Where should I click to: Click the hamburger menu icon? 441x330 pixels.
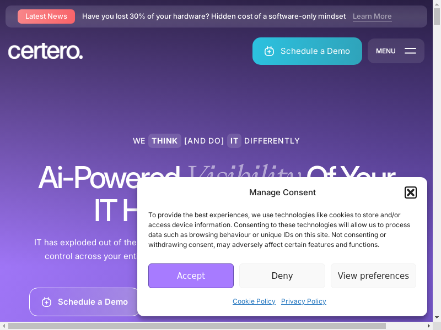tap(410, 51)
